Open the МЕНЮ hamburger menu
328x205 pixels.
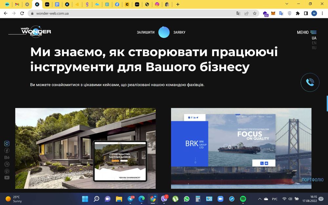[x=307, y=32]
